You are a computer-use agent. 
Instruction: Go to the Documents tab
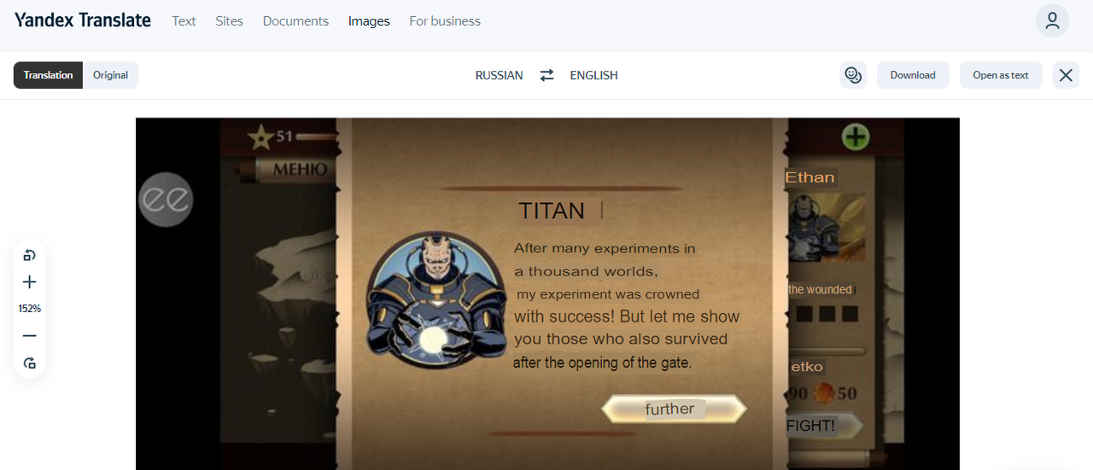pos(295,21)
